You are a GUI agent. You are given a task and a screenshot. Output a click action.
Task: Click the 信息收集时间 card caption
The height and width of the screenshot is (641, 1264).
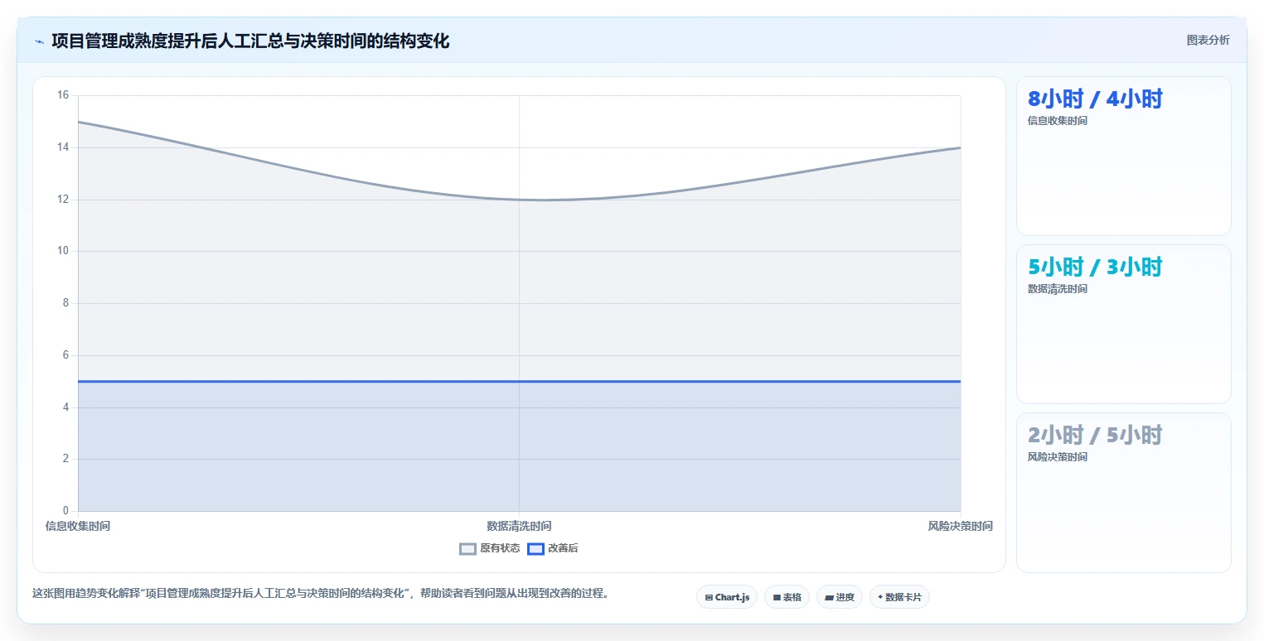1058,121
